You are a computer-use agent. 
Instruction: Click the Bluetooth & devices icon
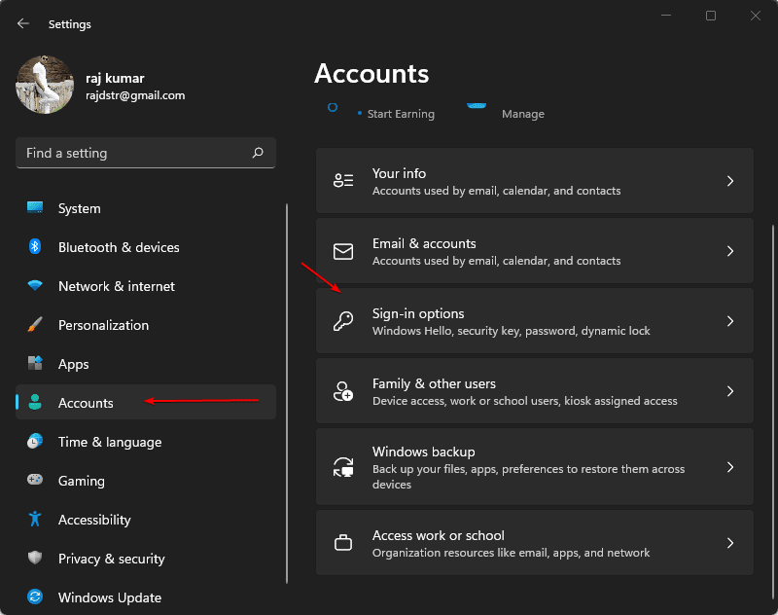tap(35, 247)
